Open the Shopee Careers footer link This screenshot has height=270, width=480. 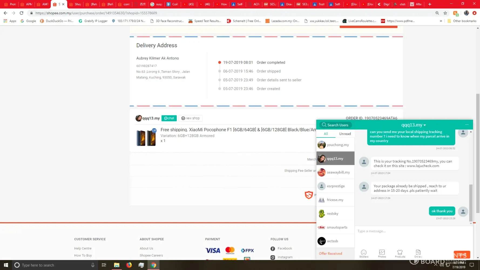coord(151,255)
